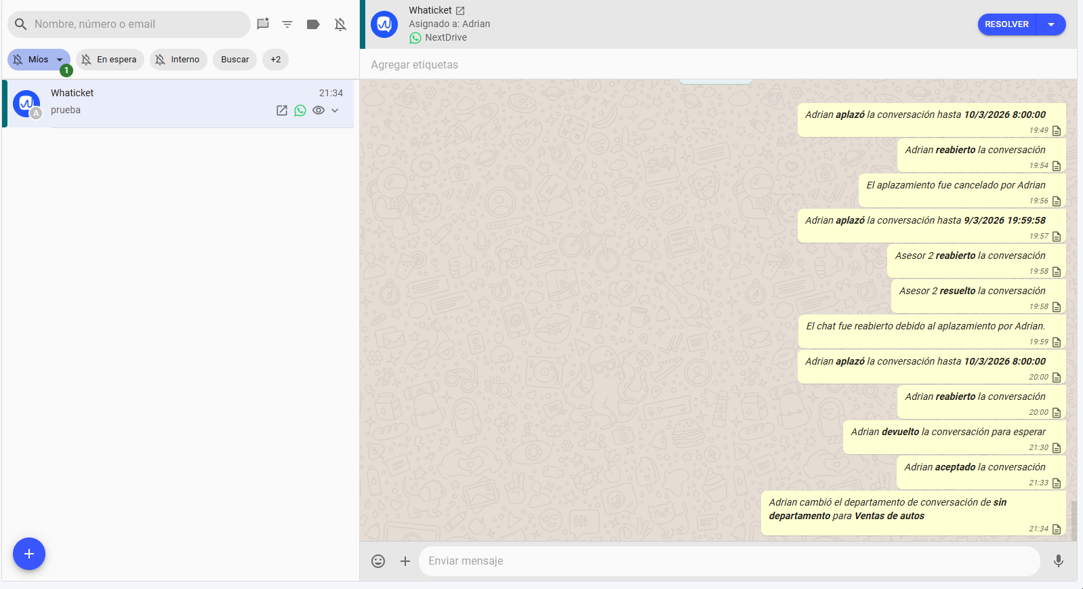Expand the Míos tab dropdown arrow

[60, 60]
